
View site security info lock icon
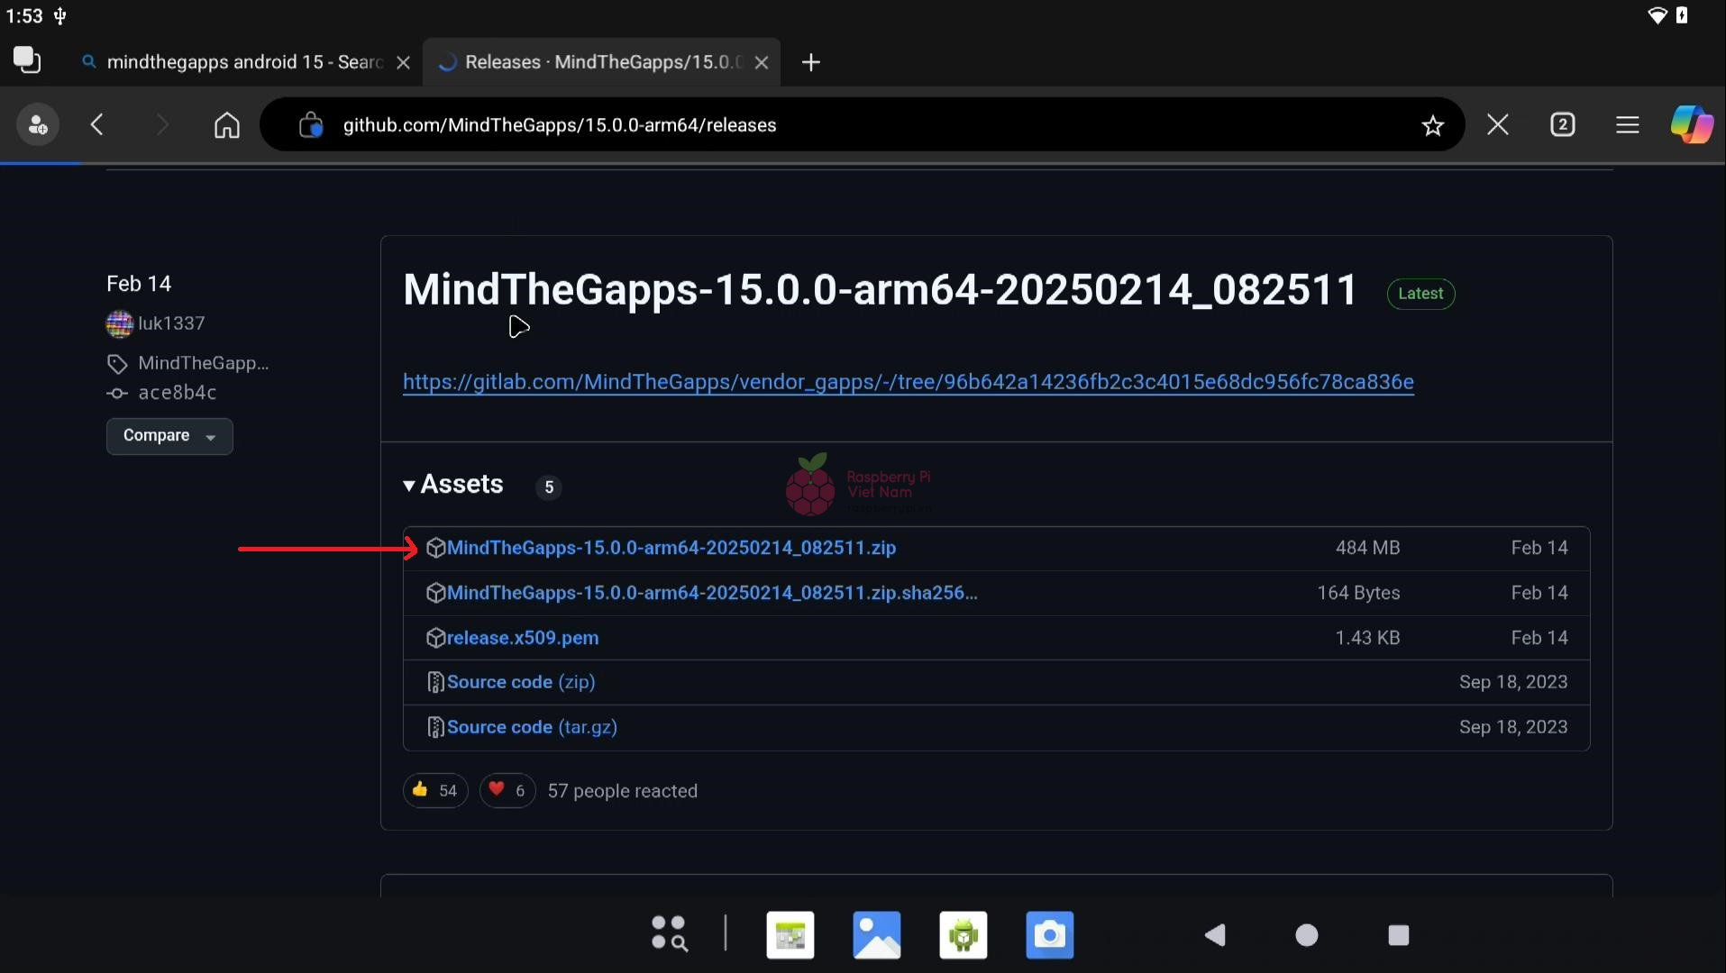pos(311,124)
